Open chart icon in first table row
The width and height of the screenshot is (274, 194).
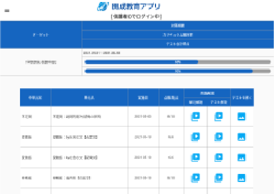click(241, 116)
